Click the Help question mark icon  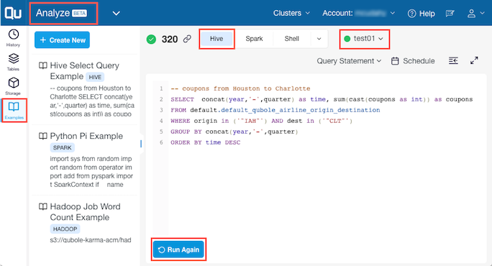pos(411,14)
